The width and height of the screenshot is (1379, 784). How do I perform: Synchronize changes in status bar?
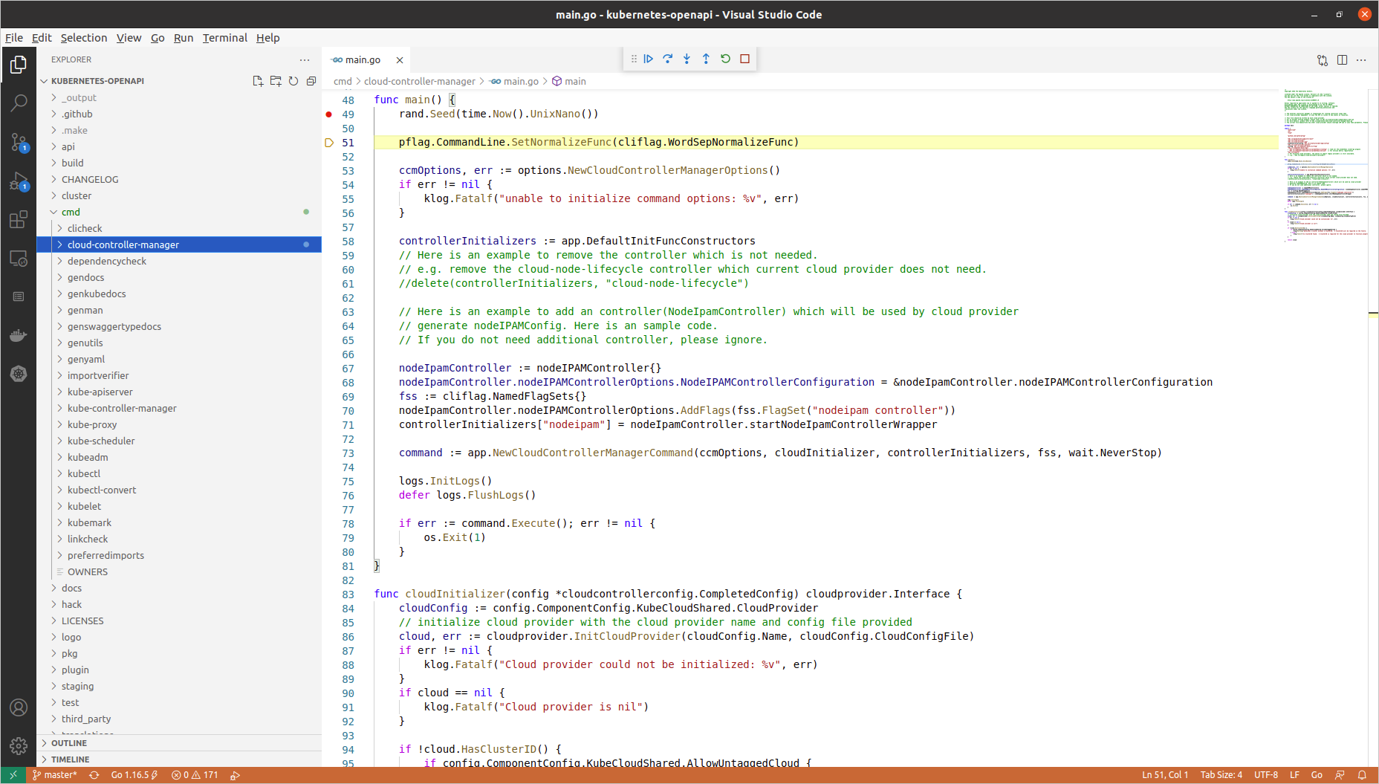click(94, 775)
